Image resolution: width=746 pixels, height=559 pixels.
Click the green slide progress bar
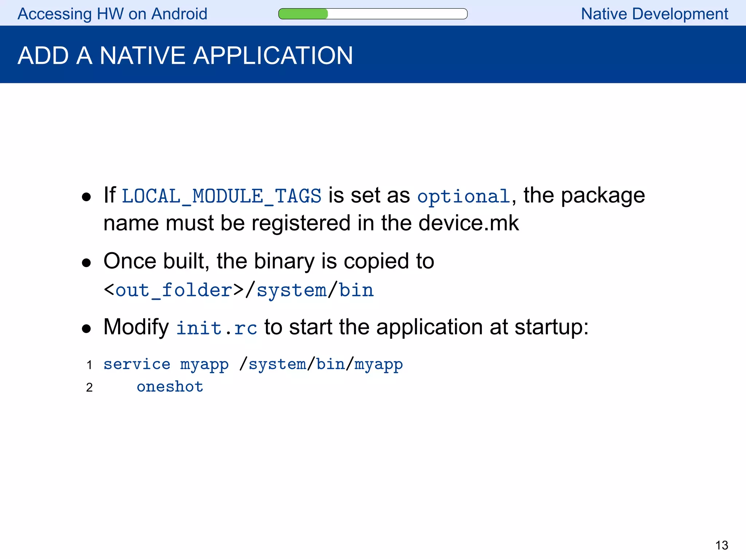tap(373, 14)
